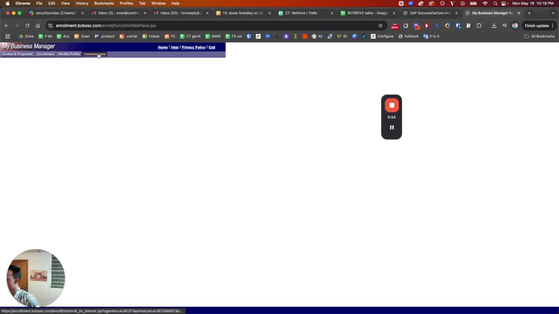Open a new browser tab
559x314 pixels.
pos(529,13)
